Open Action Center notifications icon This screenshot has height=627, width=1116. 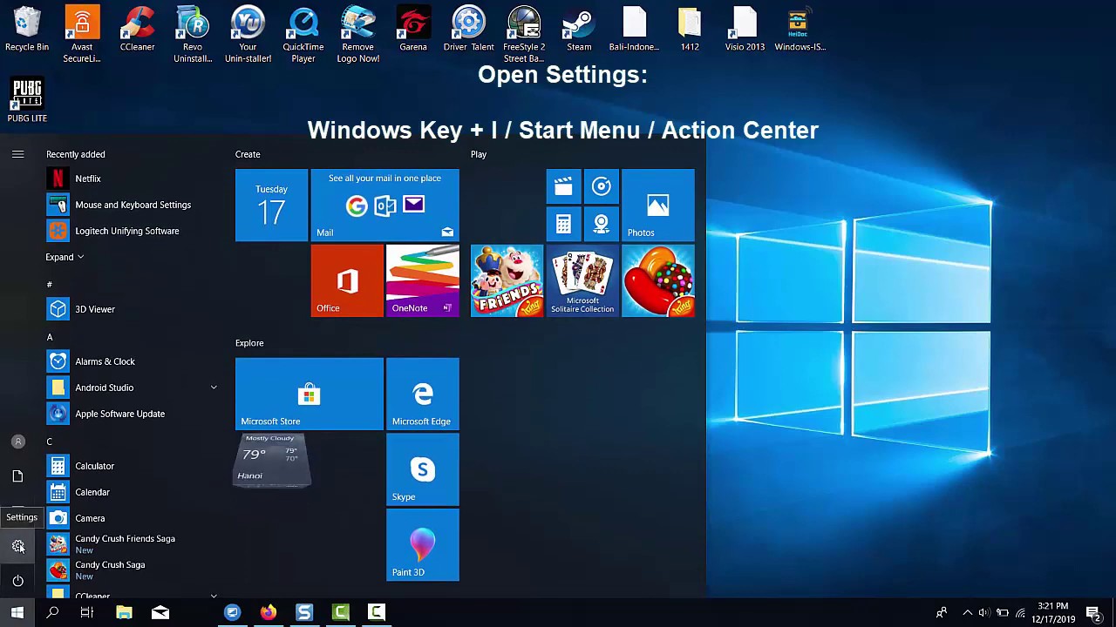click(1093, 613)
